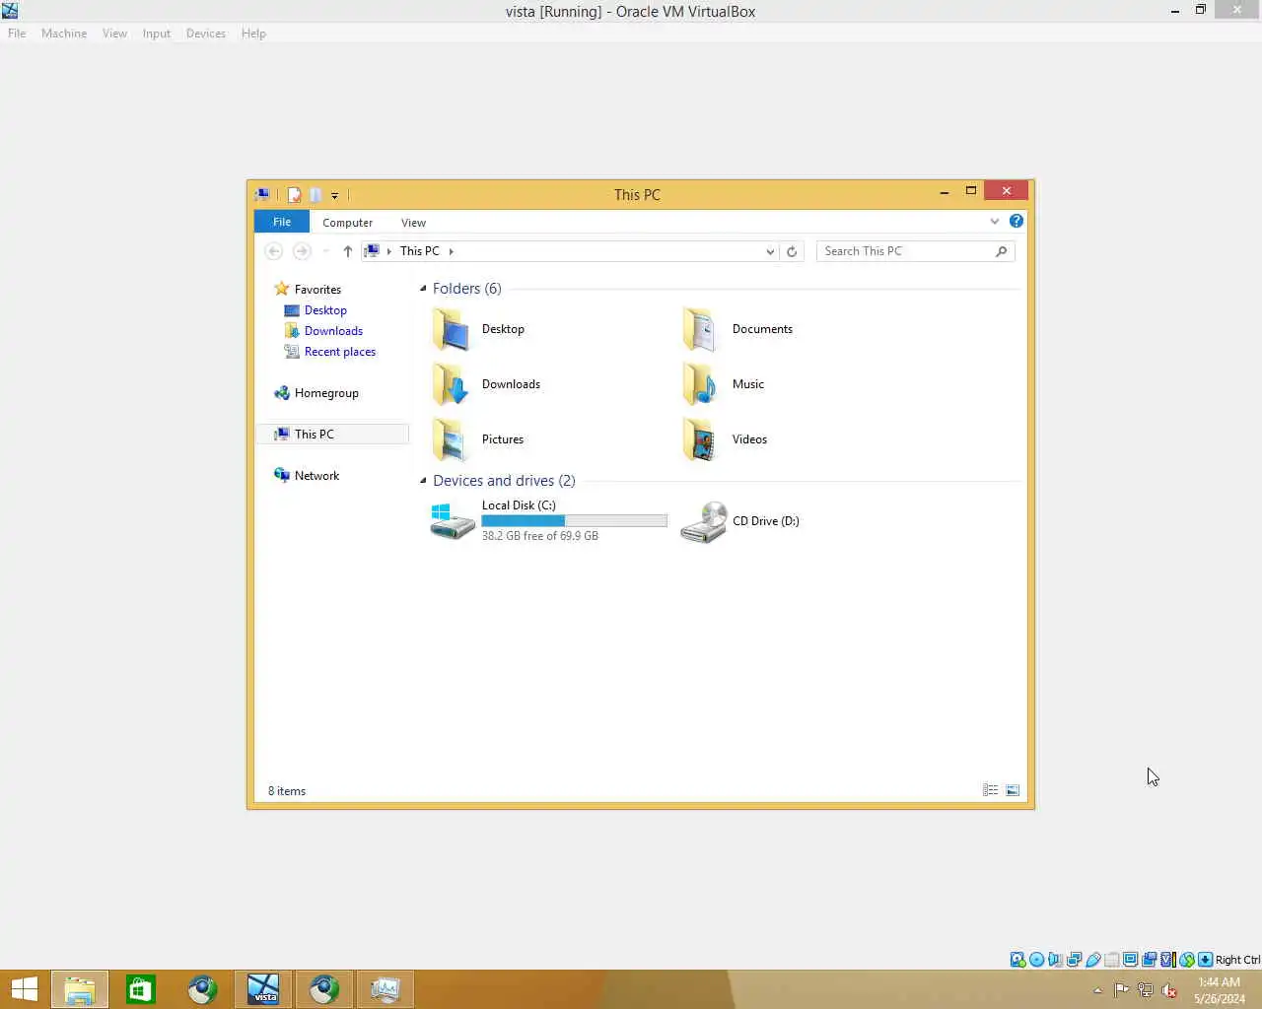Click the Back navigation arrow

(274, 251)
